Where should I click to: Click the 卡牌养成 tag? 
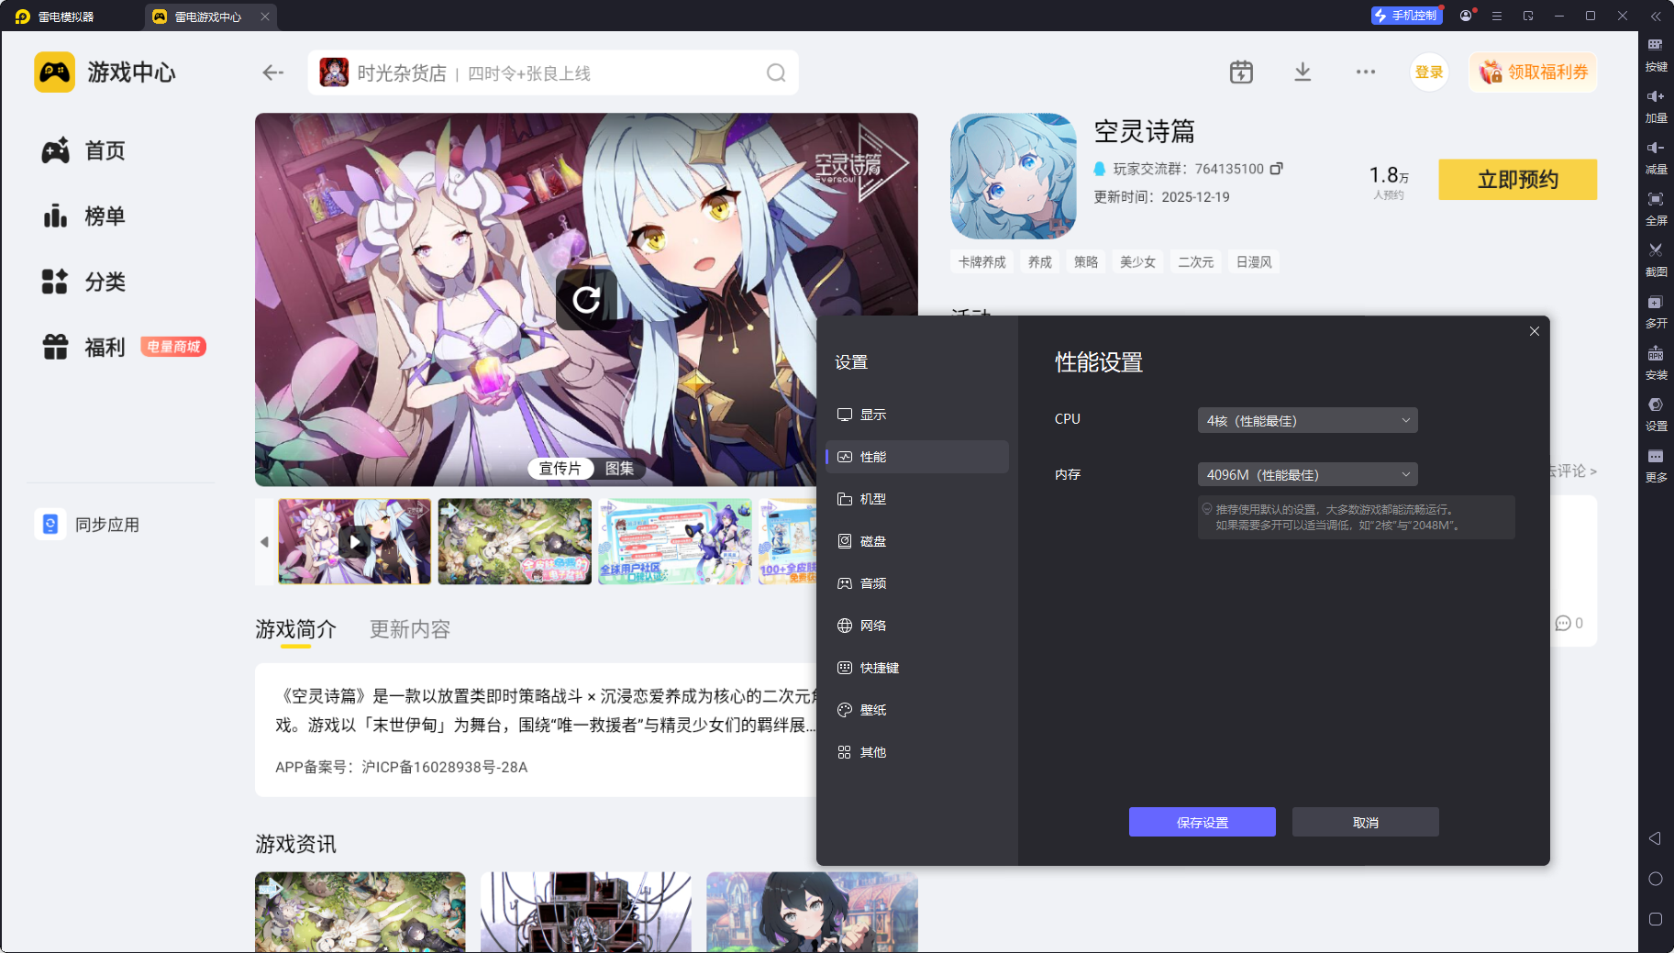tap(981, 262)
